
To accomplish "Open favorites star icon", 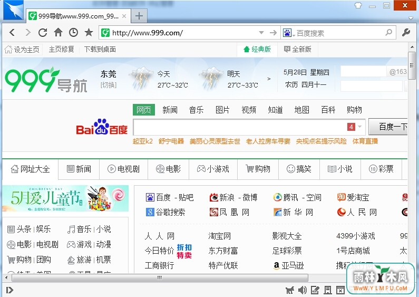I will 89,32.
